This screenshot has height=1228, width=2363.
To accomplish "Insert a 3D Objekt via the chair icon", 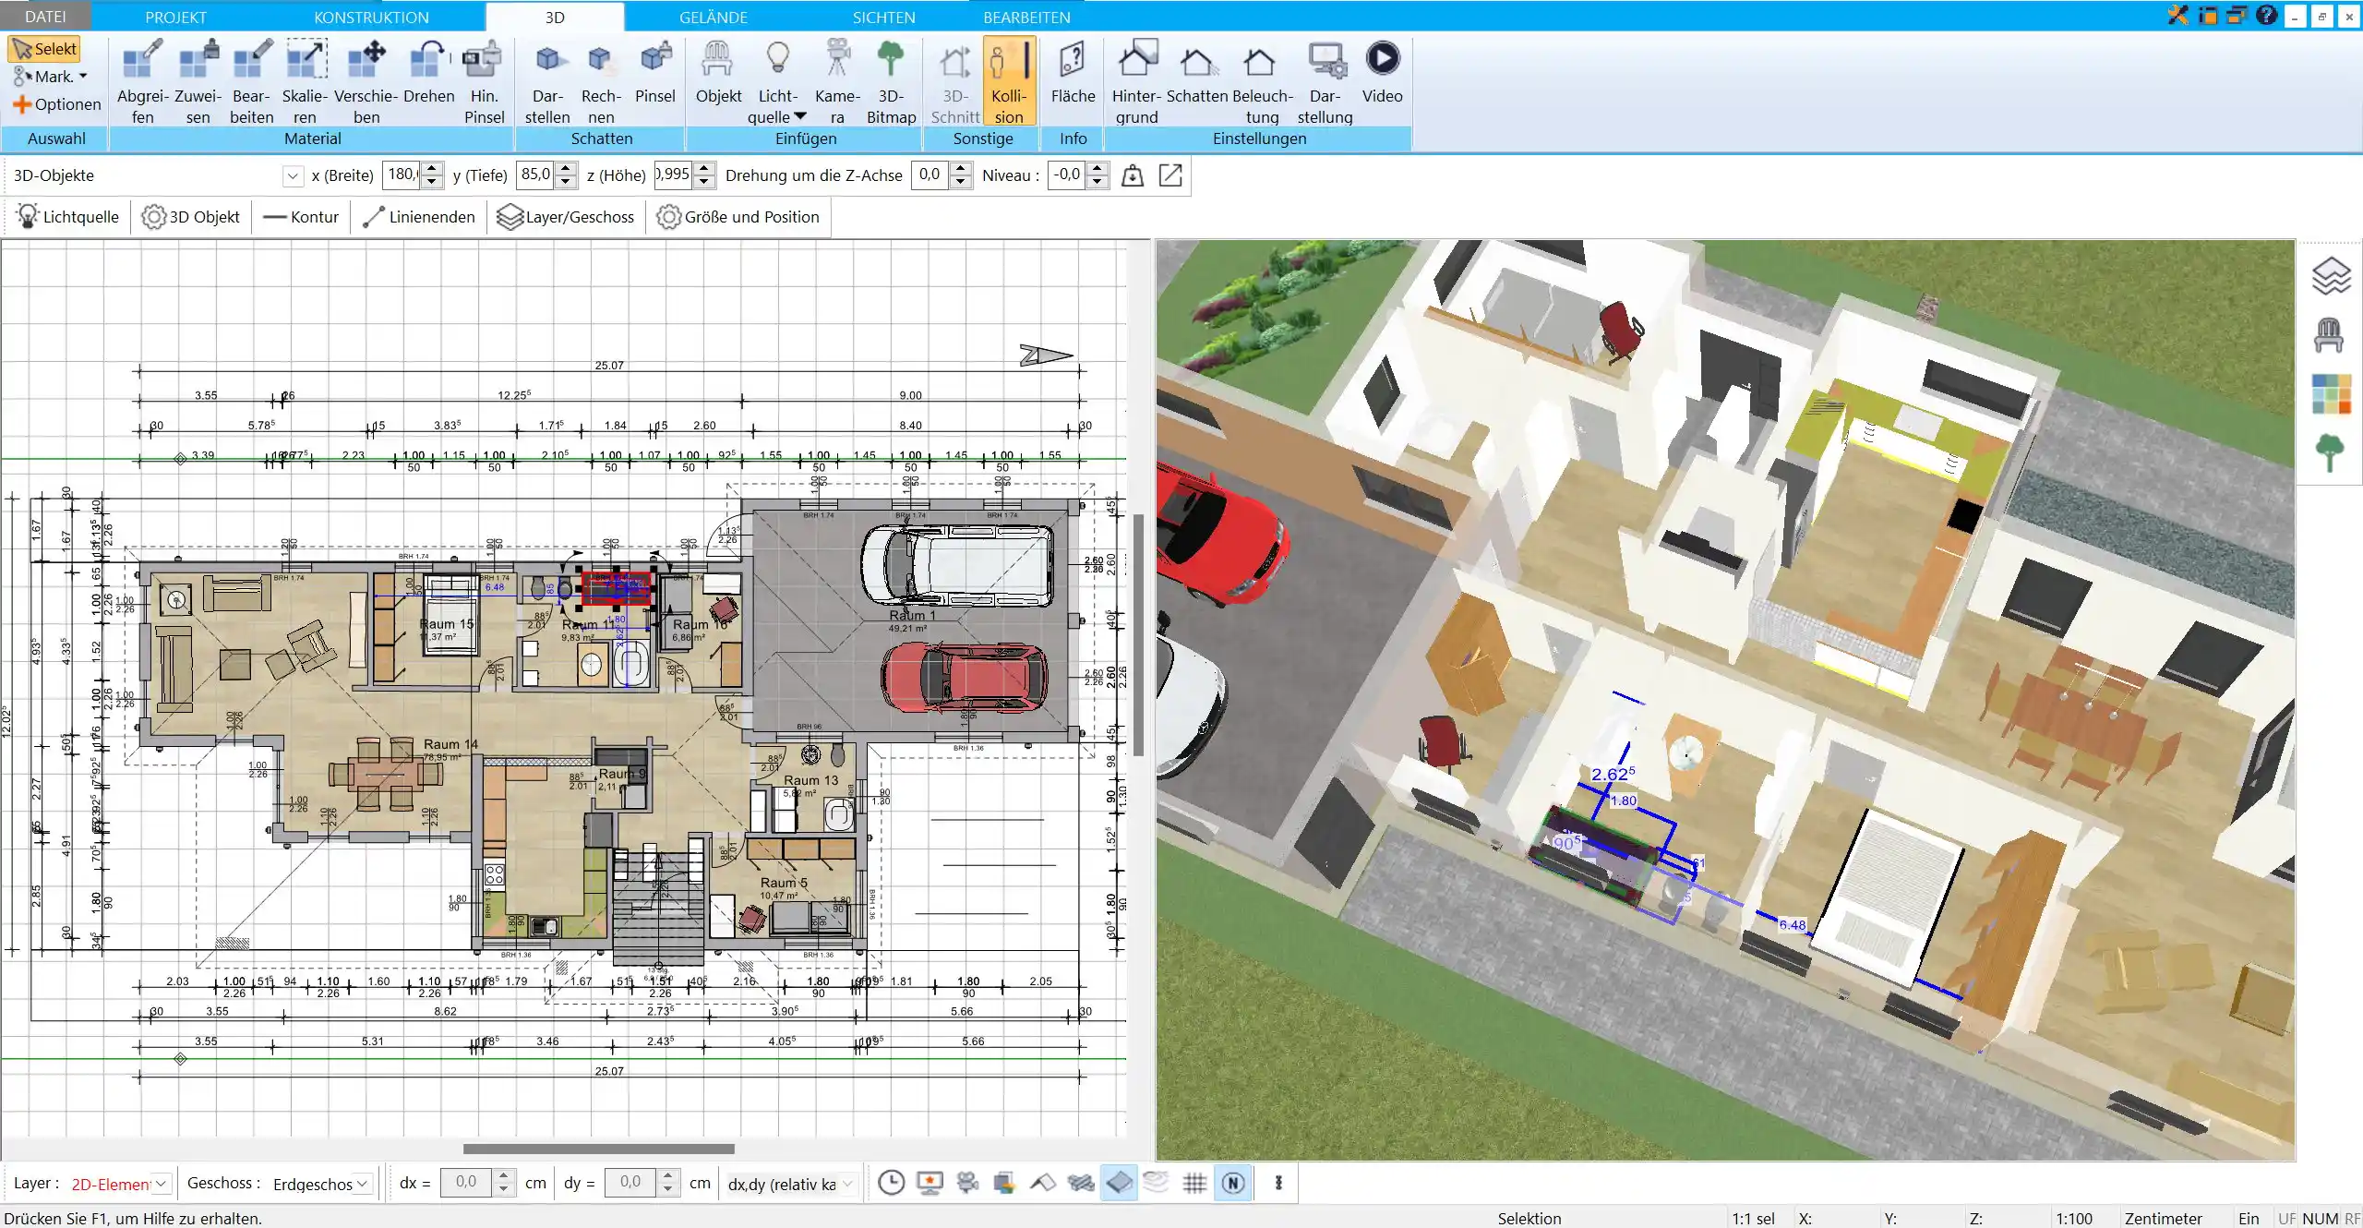I will pyautogui.click(x=718, y=72).
